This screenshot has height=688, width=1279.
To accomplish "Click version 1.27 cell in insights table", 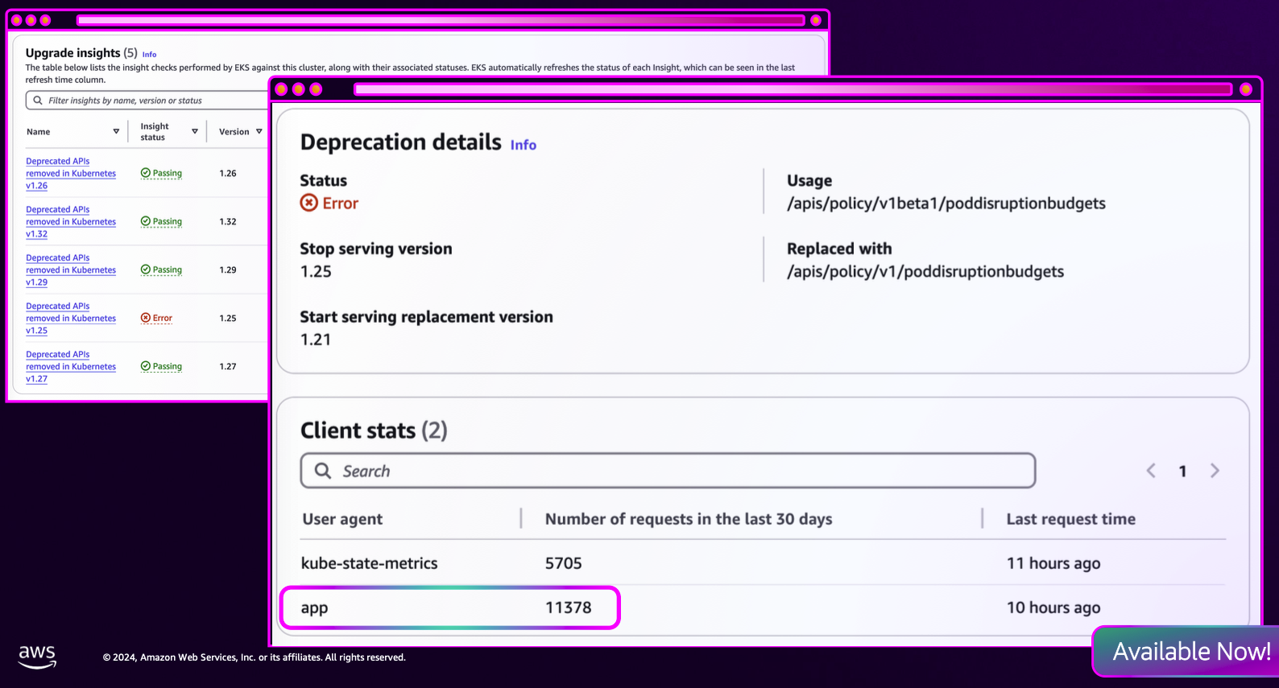I will (228, 366).
